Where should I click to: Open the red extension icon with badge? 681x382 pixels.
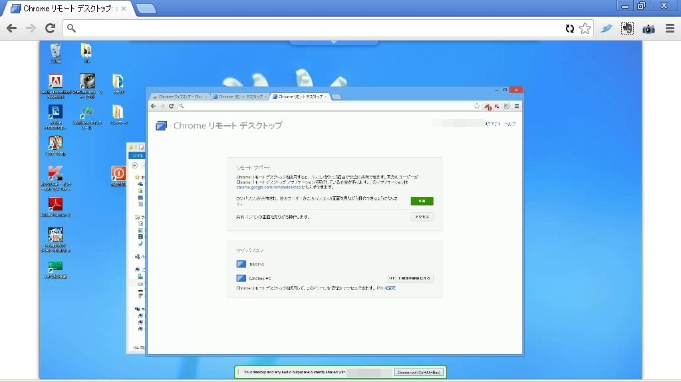pyautogui.click(x=487, y=106)
